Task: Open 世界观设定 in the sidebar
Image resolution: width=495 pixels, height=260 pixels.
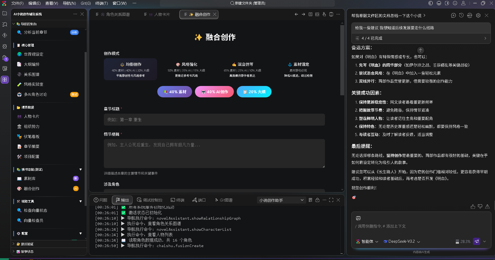Action: 33,54
